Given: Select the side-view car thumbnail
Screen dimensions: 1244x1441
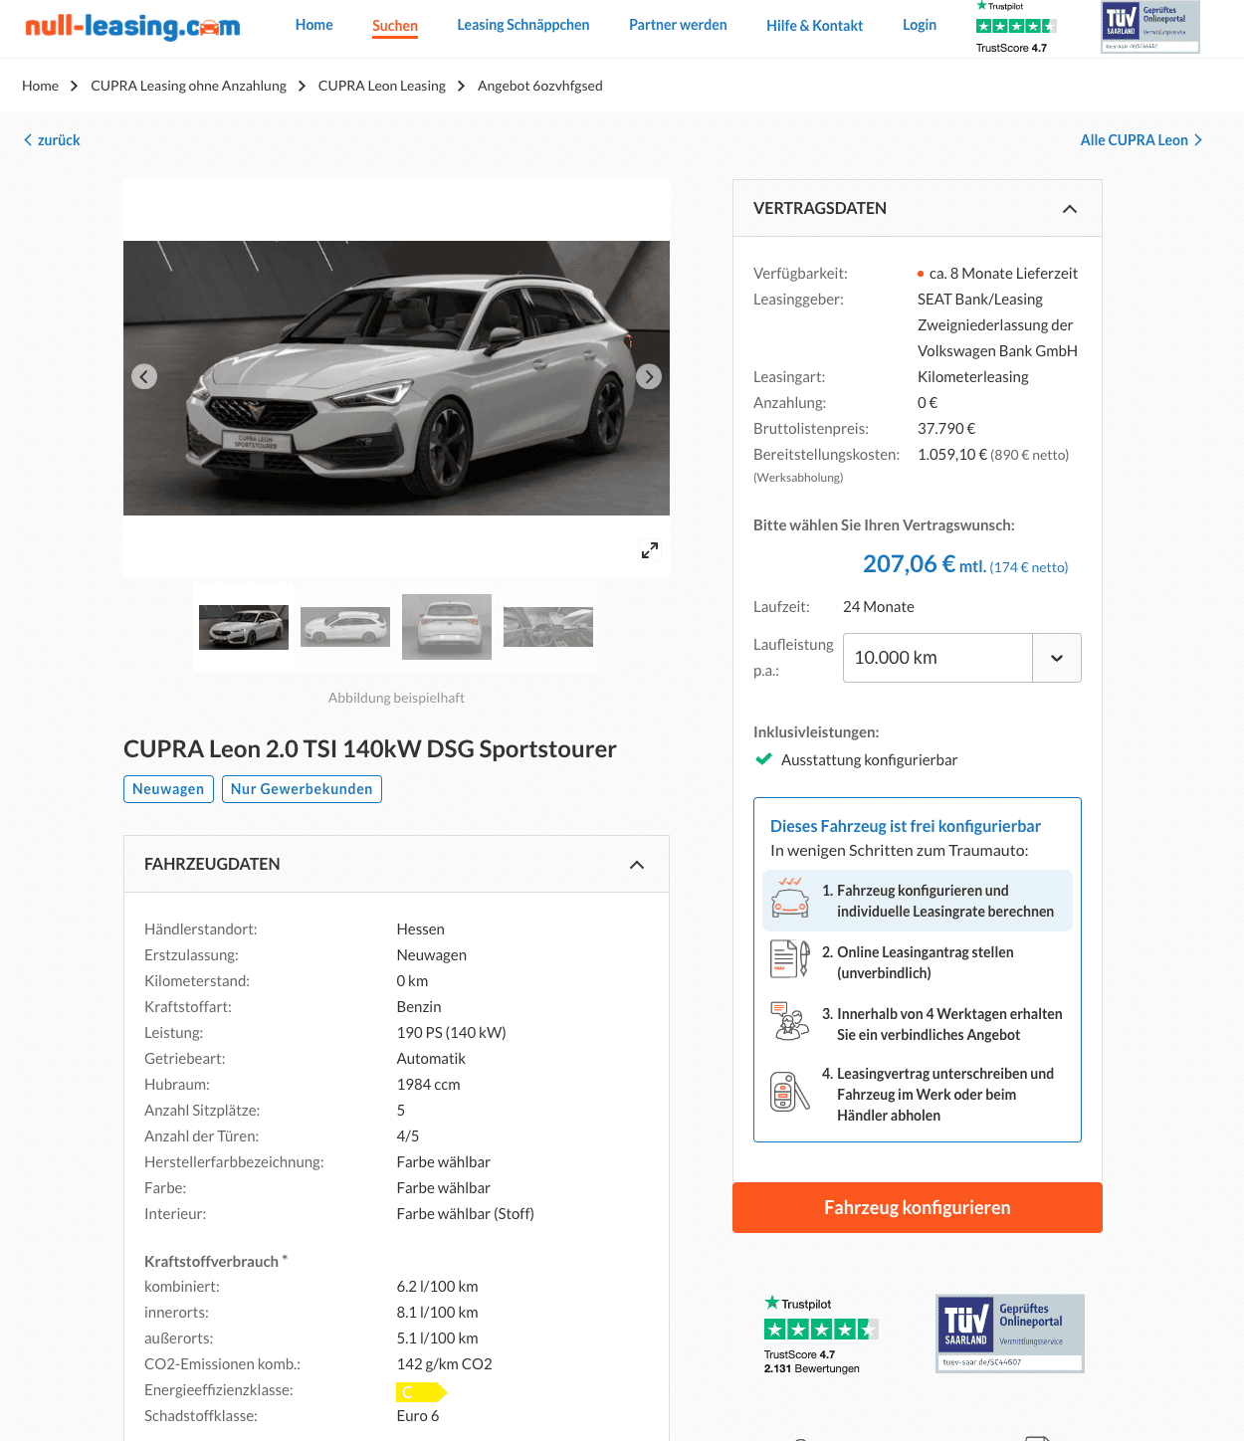Looking at the screenshot, I should click(x=345, y=627).
